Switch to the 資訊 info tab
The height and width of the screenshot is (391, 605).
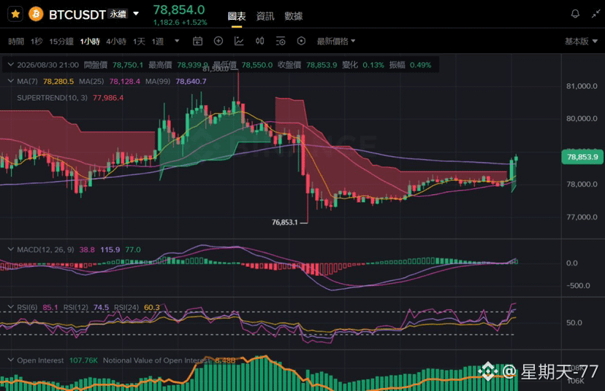(265, 16)
